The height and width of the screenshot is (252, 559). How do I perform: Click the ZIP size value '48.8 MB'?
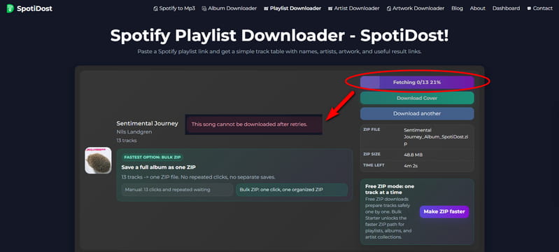point(413,155)
